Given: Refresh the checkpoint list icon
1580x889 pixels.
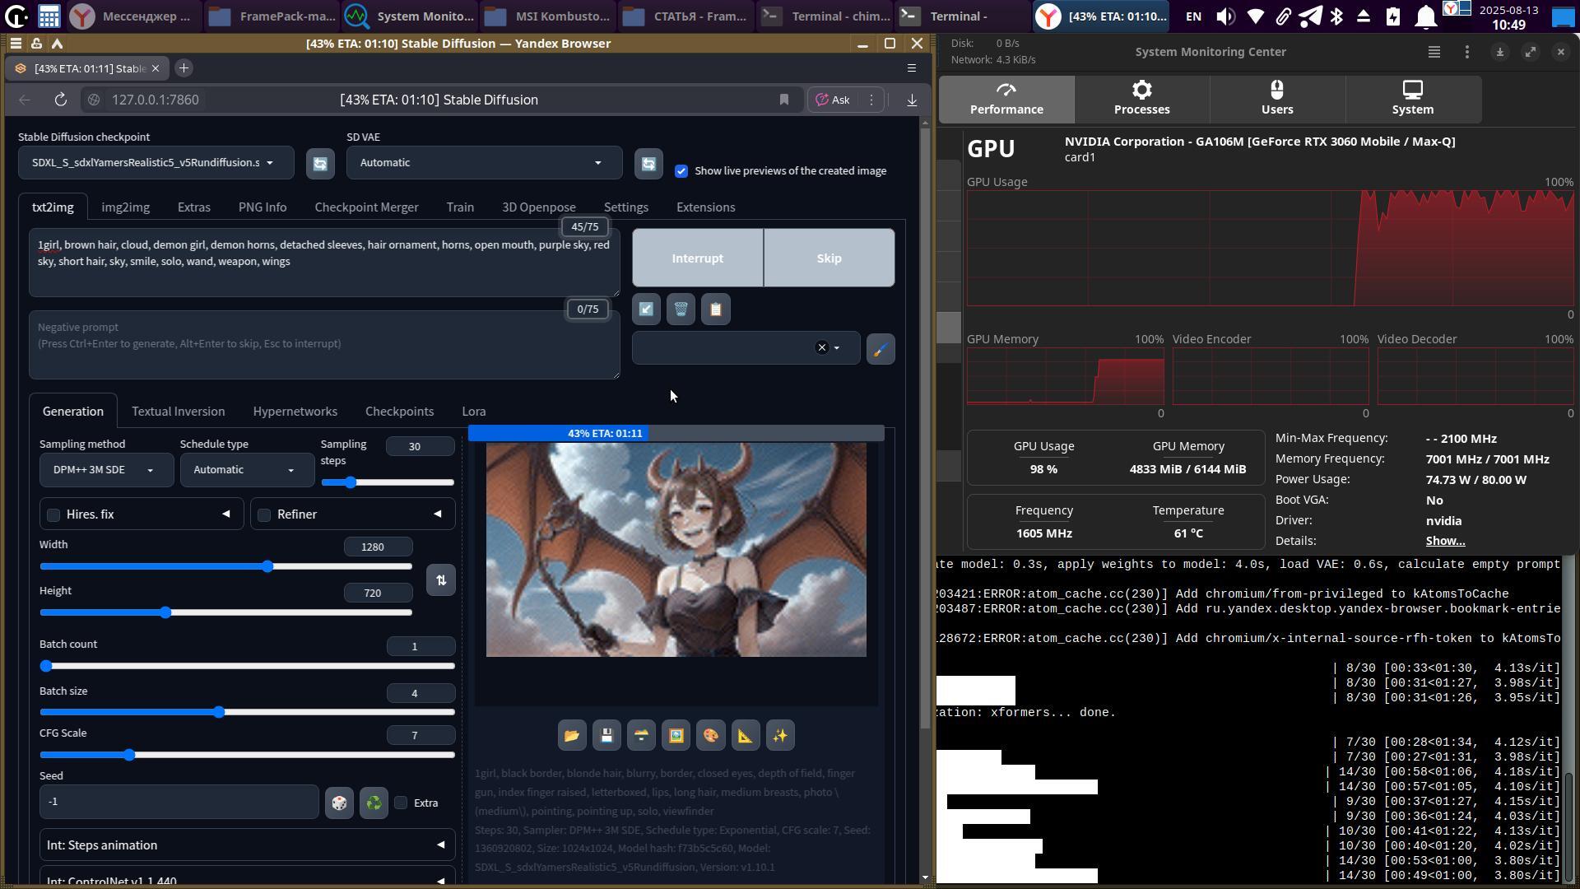Looking at the screenshot, I should point(320,163).
